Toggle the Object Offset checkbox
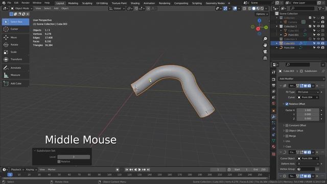Image resolution: width=327 pixels, height=184 pixels. point(287,131)
